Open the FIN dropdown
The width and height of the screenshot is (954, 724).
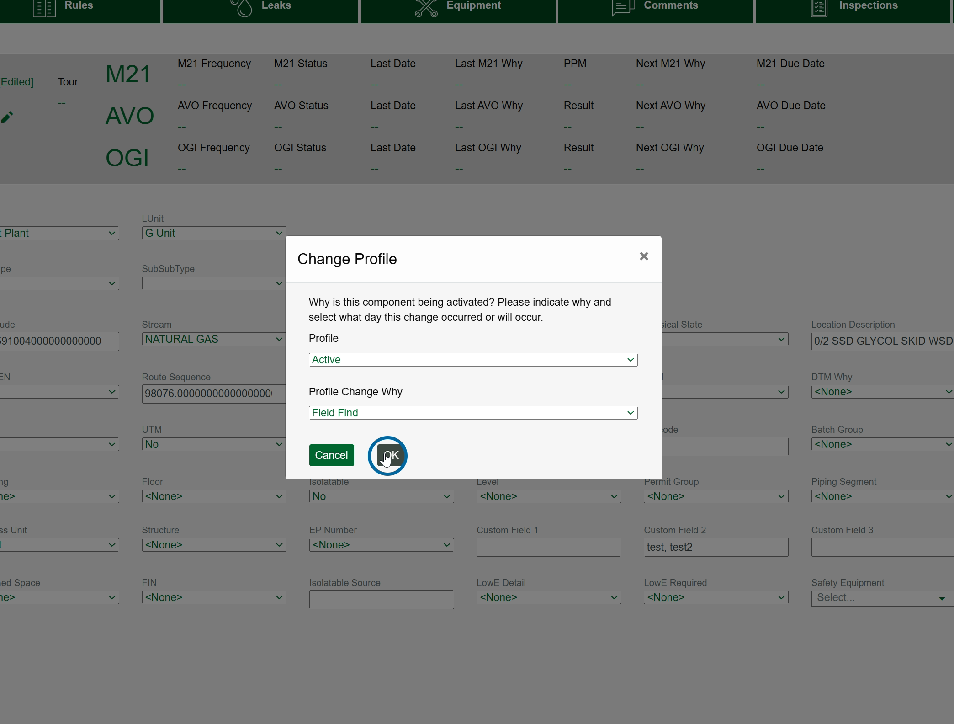point(214,597)
